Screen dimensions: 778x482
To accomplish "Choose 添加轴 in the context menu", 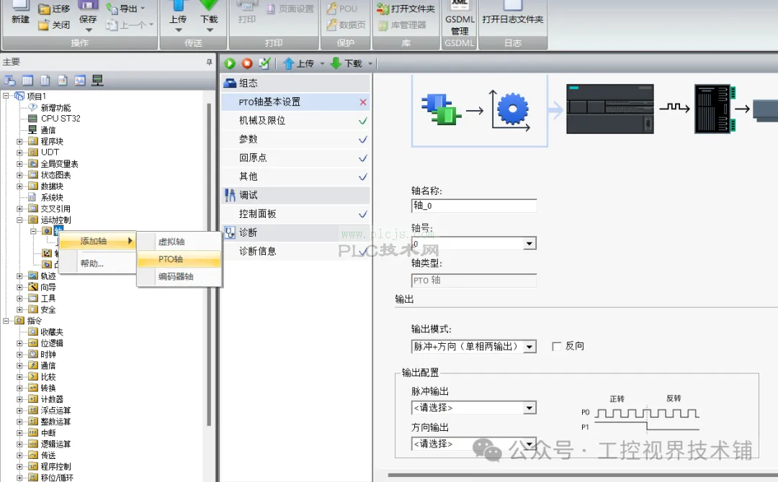I will (x=98, y=241).
